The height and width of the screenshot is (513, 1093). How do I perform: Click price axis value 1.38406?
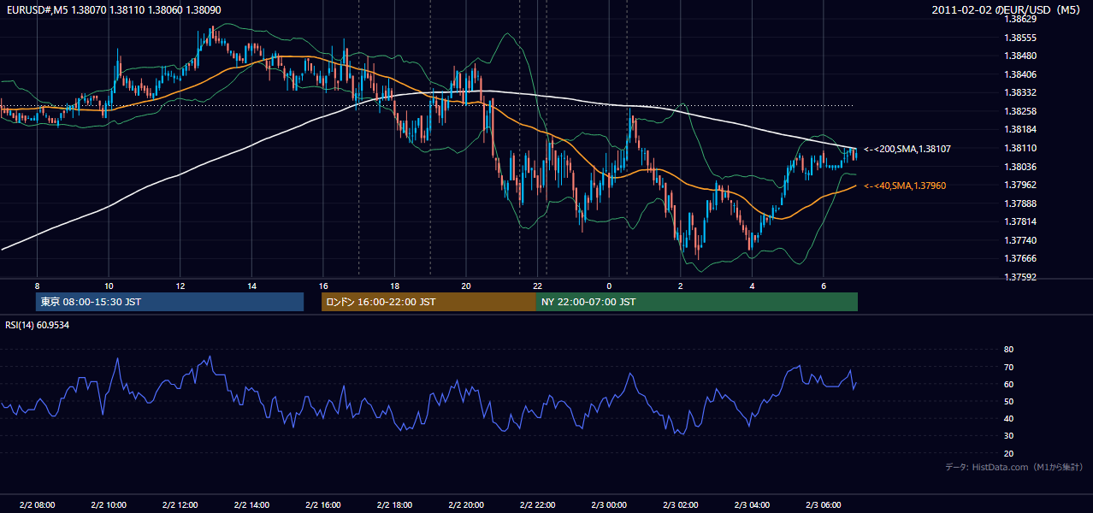coord(1021,74)
